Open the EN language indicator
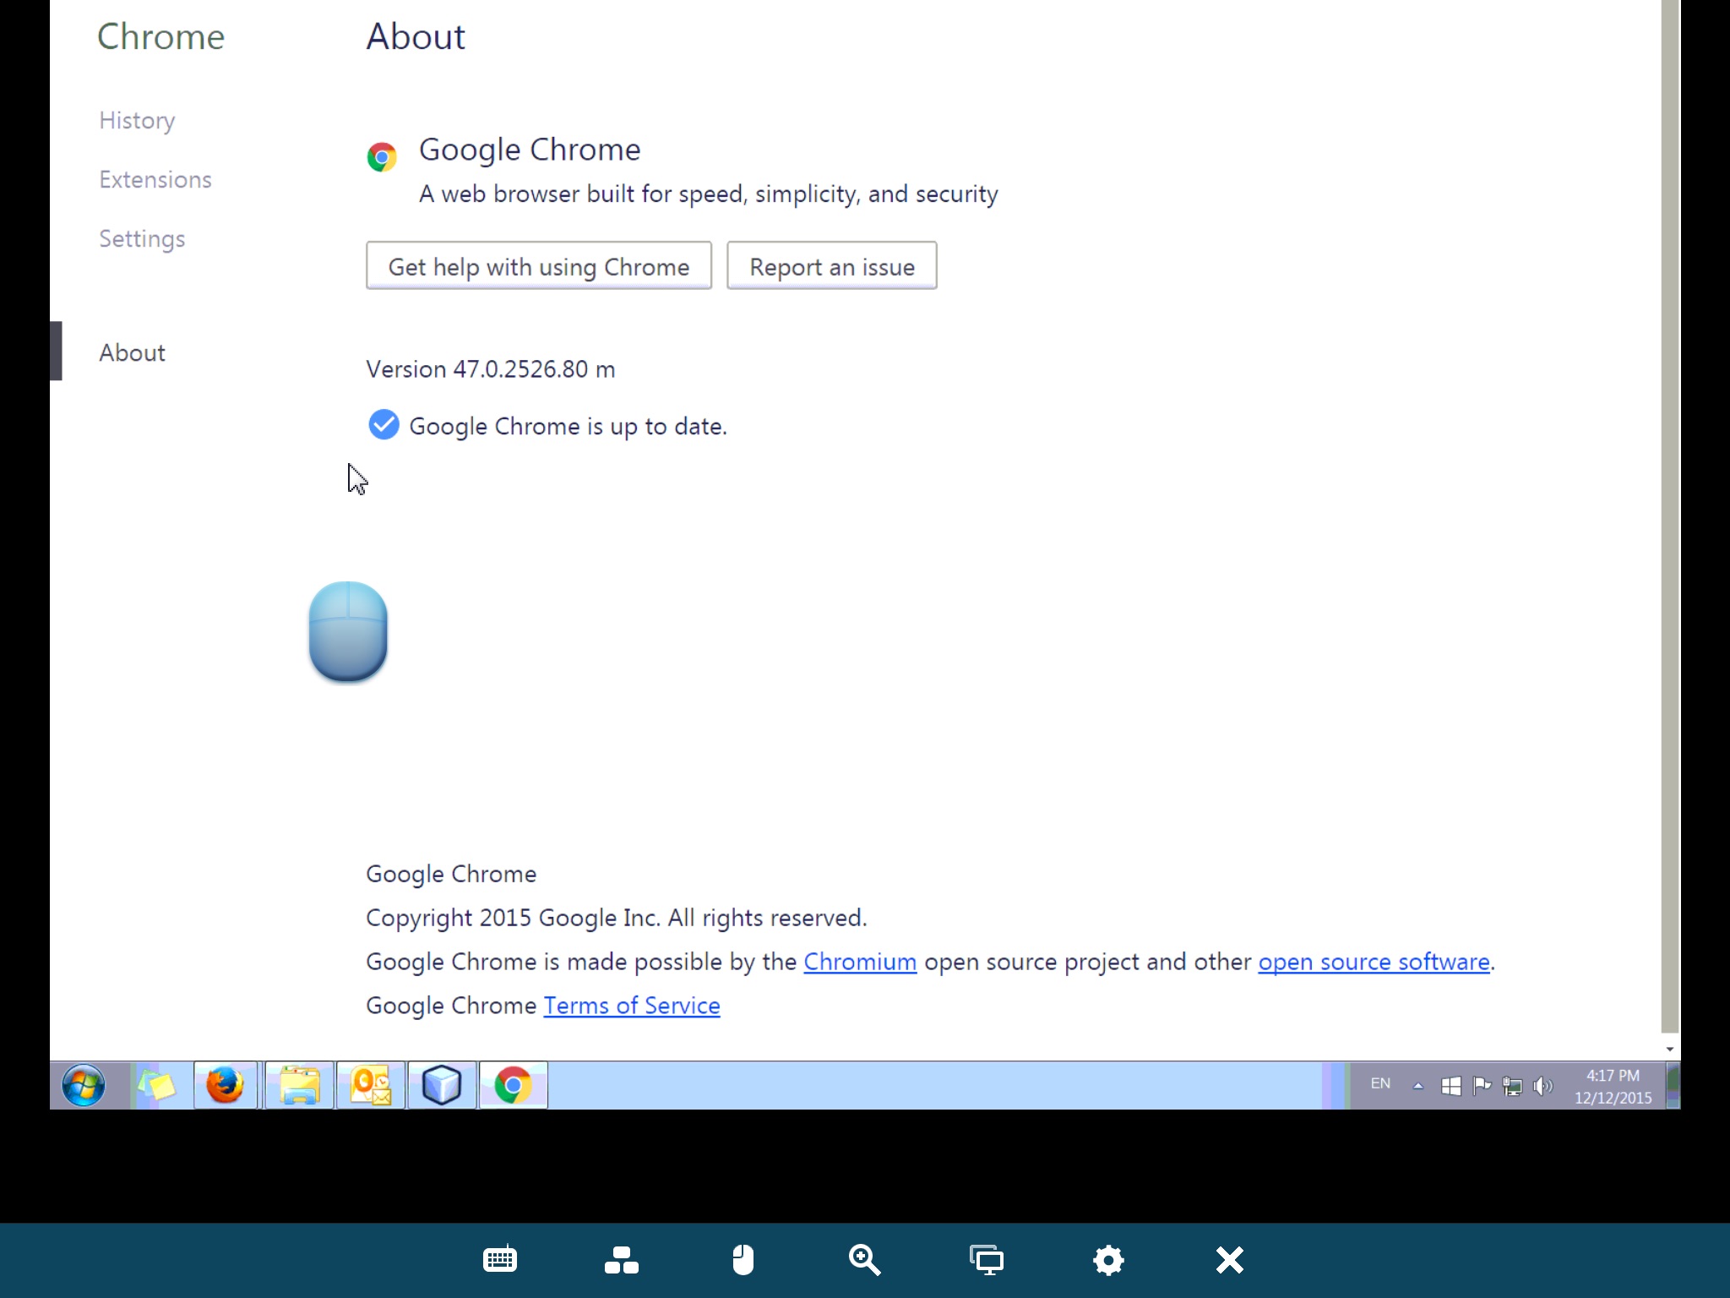The image size is (1730, 1298). pyautogui.click(x=1380, y=1083)
